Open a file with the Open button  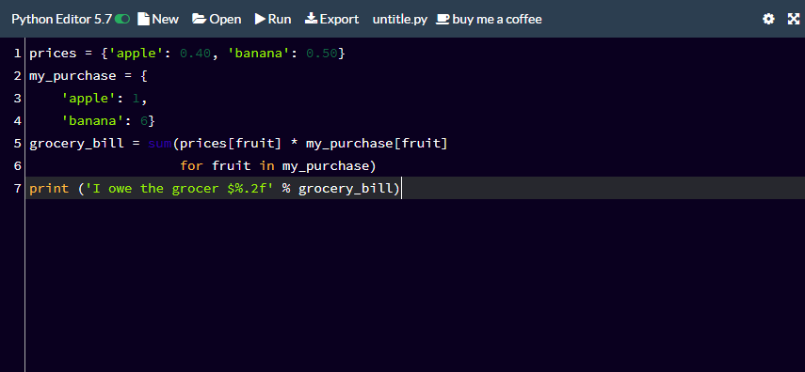pyautogui.click(x=217, y=19)
